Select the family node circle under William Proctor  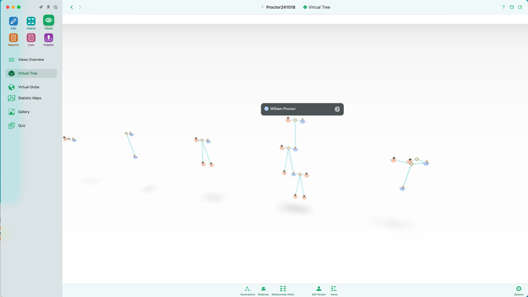[x=295, y=120]
